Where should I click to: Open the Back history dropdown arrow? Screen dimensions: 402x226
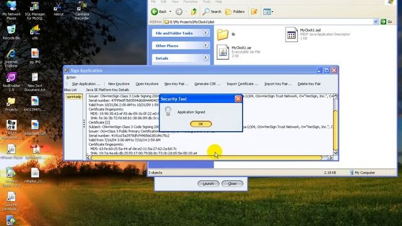tap(170, 11)
